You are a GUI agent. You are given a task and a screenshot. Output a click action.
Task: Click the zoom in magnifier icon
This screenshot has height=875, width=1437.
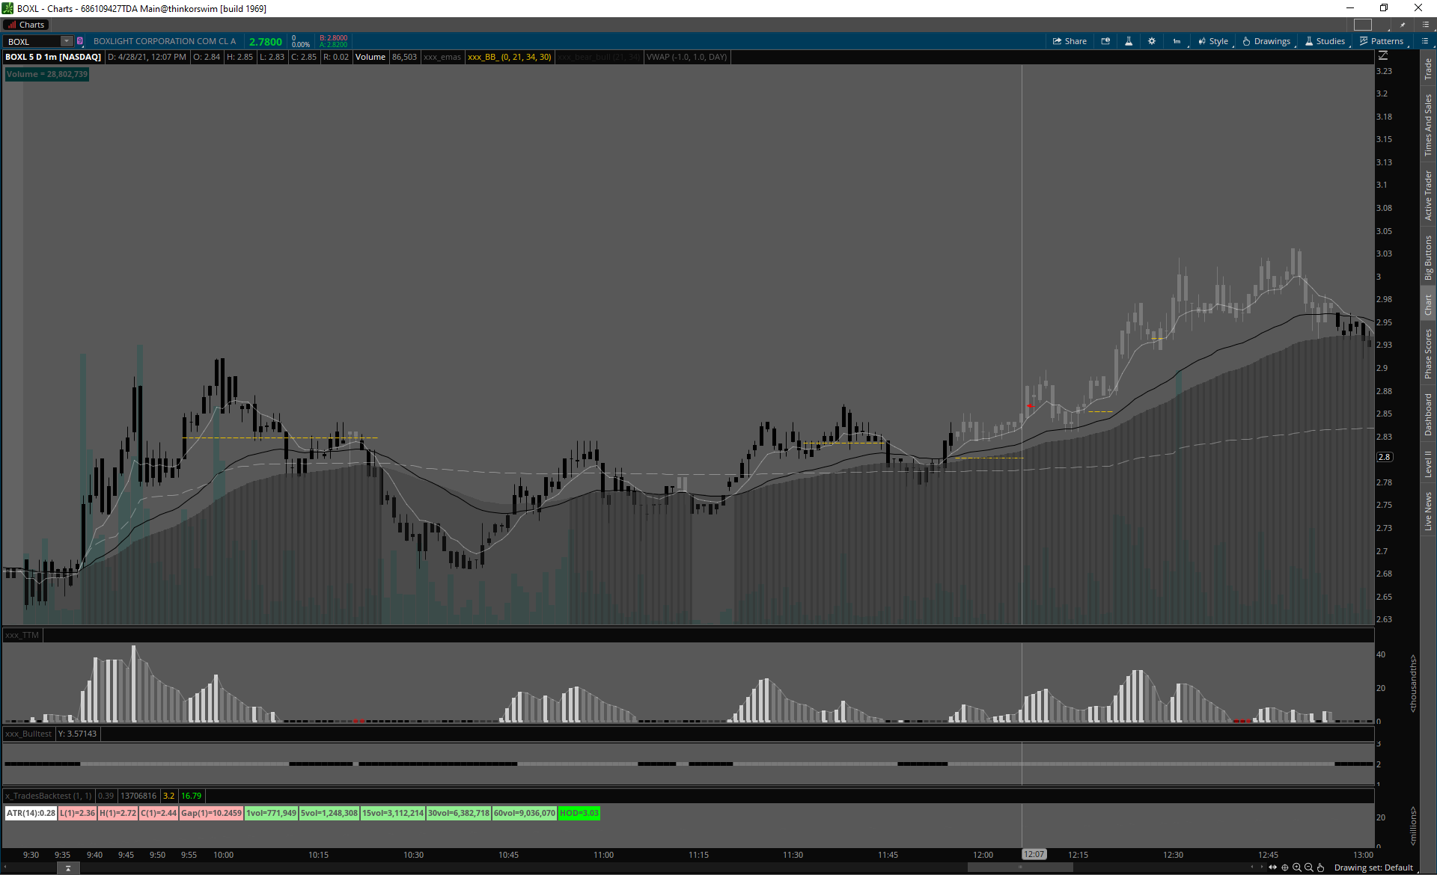click(1297, 868)
